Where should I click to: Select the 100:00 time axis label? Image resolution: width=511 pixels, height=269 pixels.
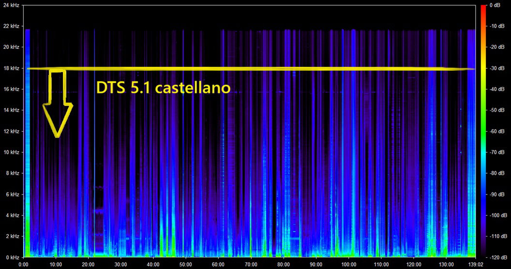tap(348, 265)
